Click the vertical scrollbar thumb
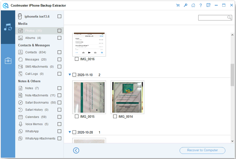Screen dimensions: 236x159 232,75
